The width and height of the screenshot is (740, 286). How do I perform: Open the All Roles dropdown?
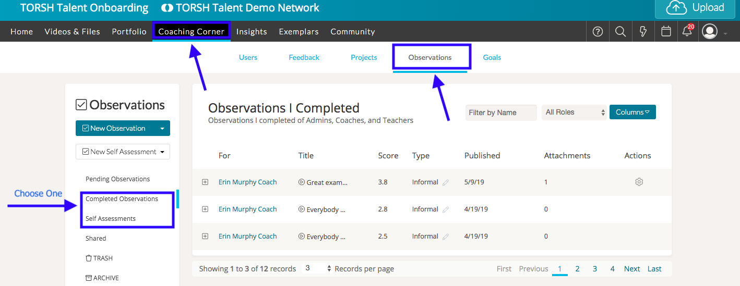click(575, 112)
